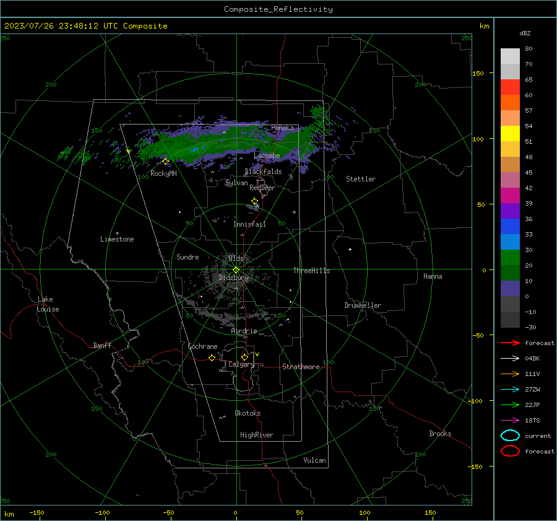Pick the purple 36-39 dBZ swatch

(510, 211)
